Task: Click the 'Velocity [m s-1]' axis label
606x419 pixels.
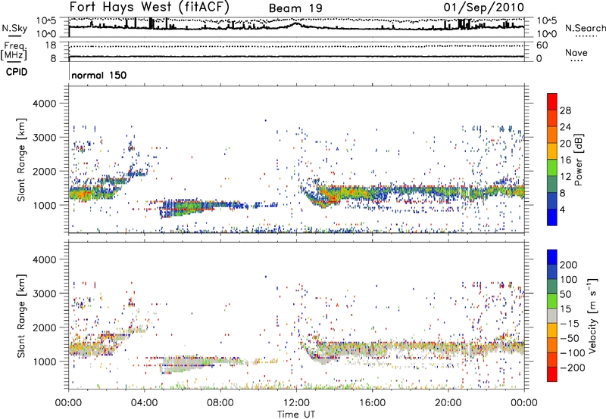Action: (x=592, y=315)
